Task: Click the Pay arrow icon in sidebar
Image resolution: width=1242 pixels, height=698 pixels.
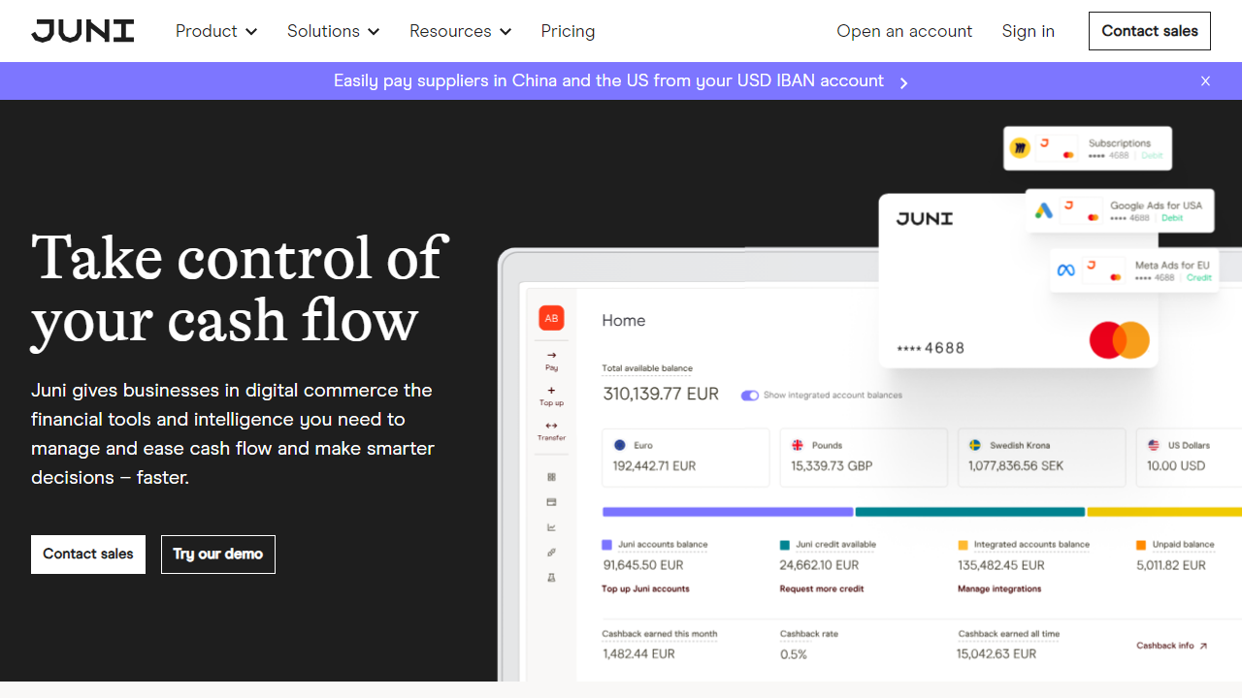Action: pyautogui.click(x=551, y=356)
